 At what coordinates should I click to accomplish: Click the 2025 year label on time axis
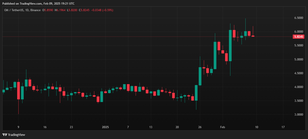[x=105, y=127]
